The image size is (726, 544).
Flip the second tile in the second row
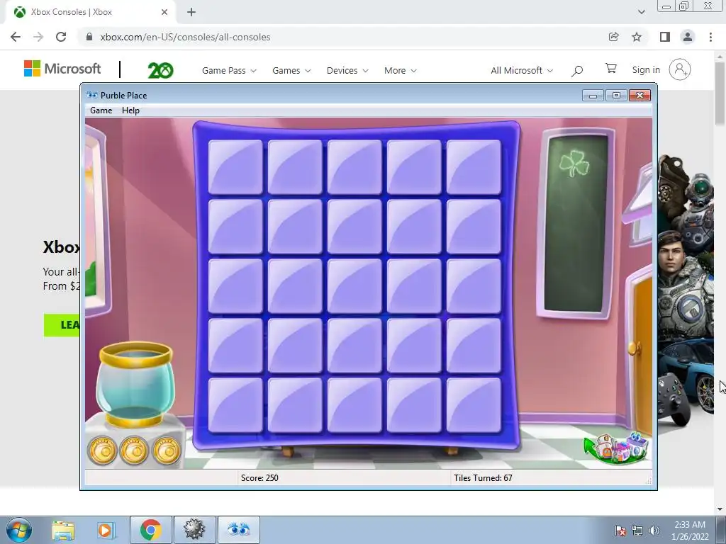[x=295, y=227]
